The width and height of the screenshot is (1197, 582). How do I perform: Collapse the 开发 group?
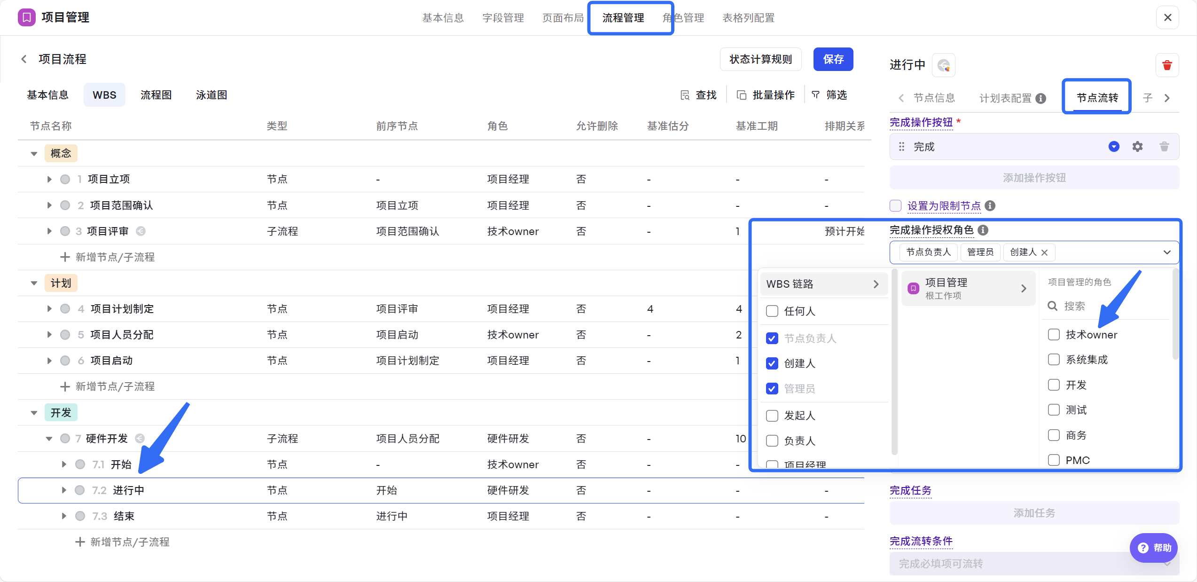[34, 413]
